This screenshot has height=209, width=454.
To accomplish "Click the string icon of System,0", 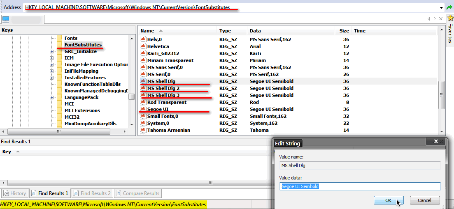I will point(143,123).
